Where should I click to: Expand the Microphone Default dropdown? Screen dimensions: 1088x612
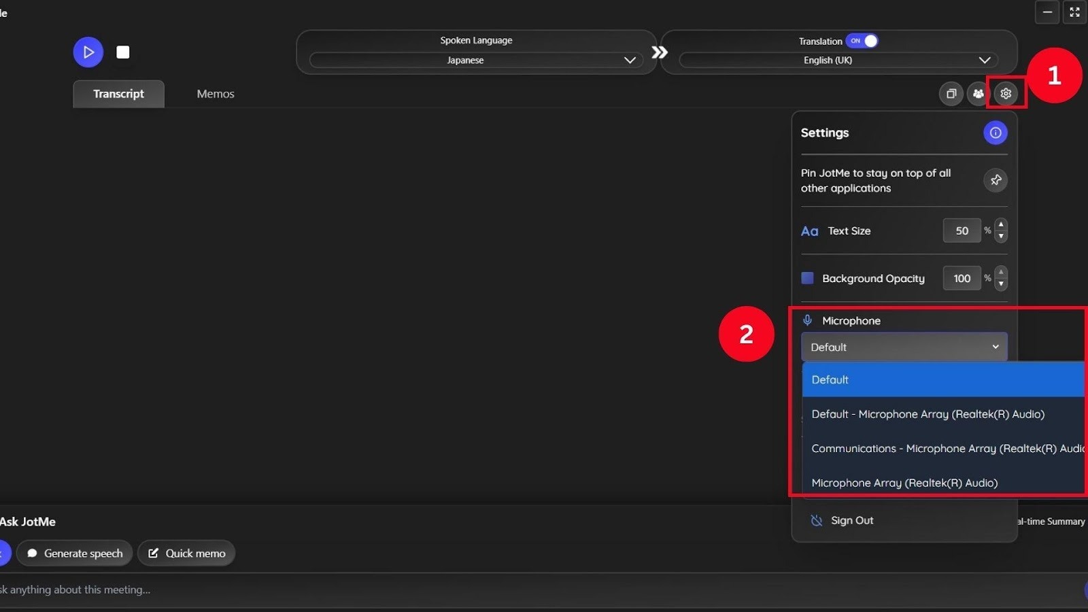click(x=904, y=347)
